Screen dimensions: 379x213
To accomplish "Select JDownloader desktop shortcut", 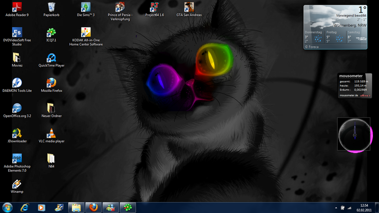I will click(17, 136).
